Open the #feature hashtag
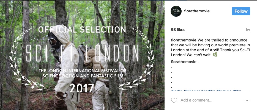The image size is (257, 110). 224,90
